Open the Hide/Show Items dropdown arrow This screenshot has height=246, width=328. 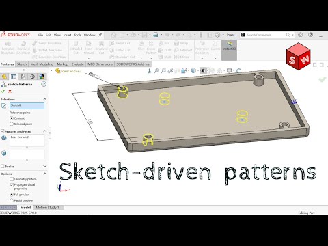click(x=208, y=71)
